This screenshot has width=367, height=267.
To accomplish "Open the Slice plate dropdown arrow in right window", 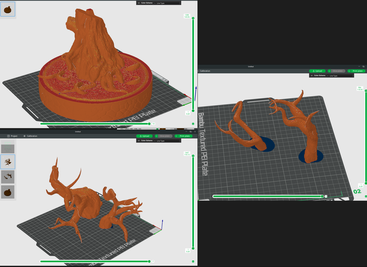I will tap(330, 71).
